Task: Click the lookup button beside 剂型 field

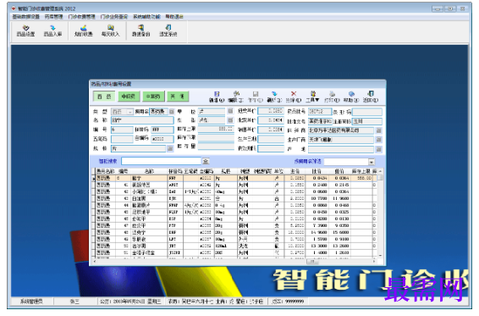Action: [230, 120]
